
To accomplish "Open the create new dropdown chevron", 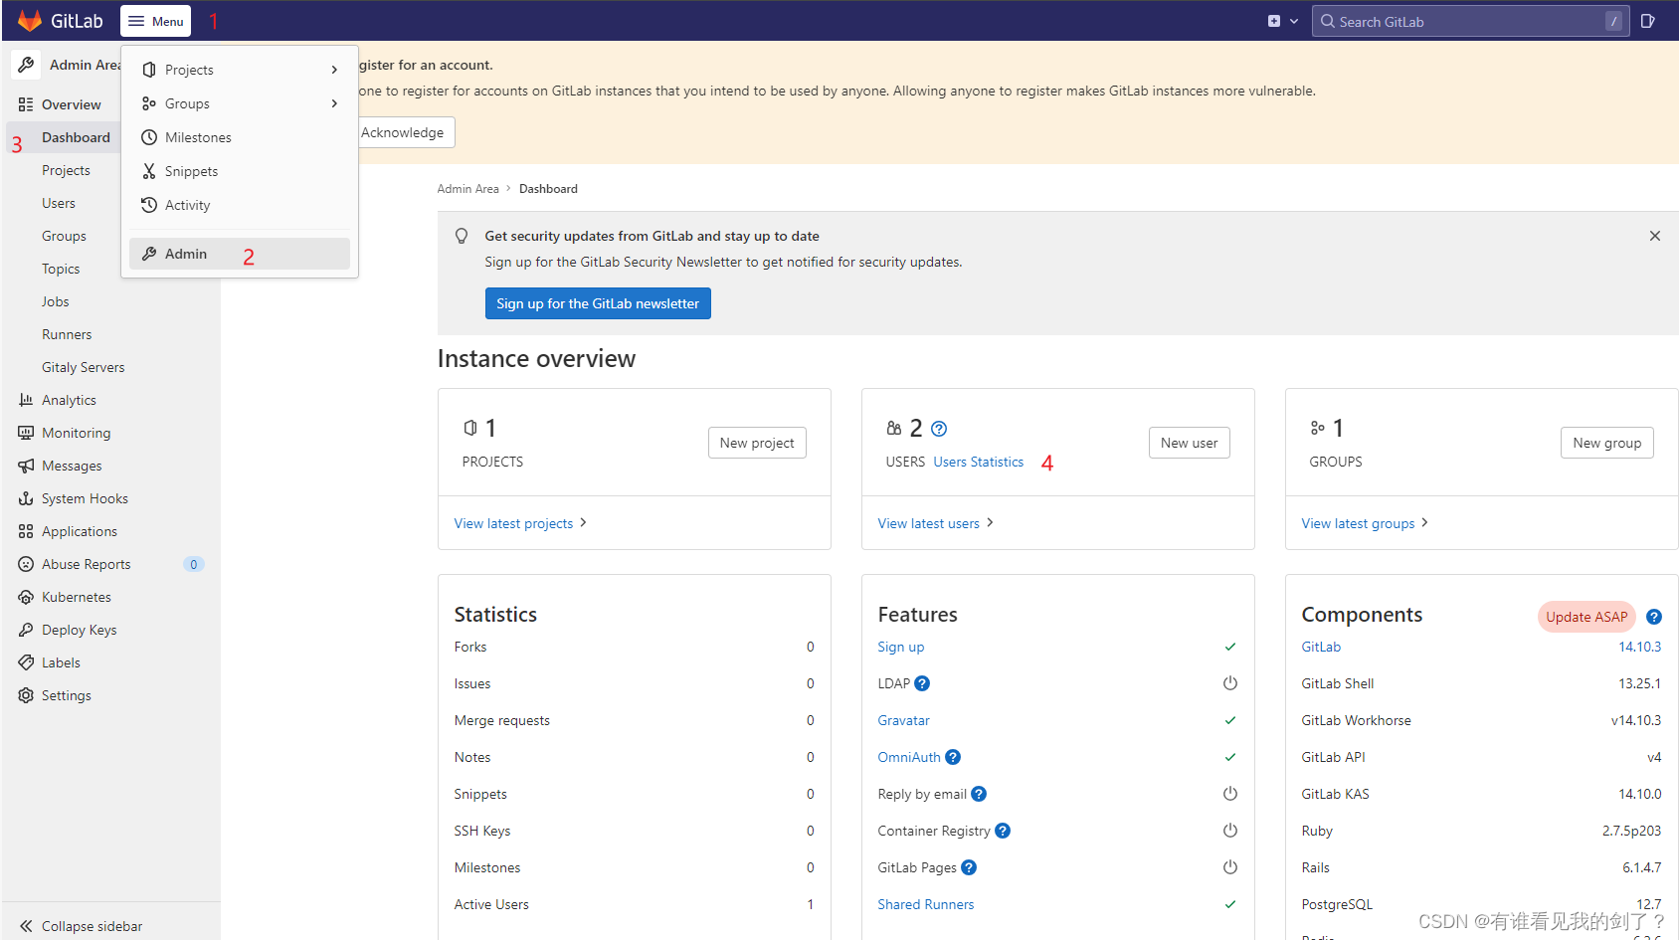I will pyautogui.click(x=1294, y=21).
